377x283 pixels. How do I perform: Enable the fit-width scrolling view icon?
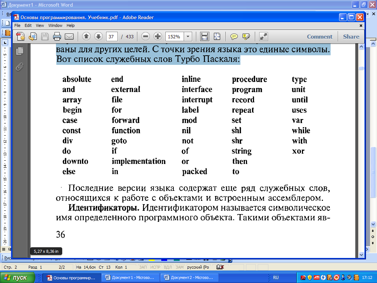(x=204, y=36)
